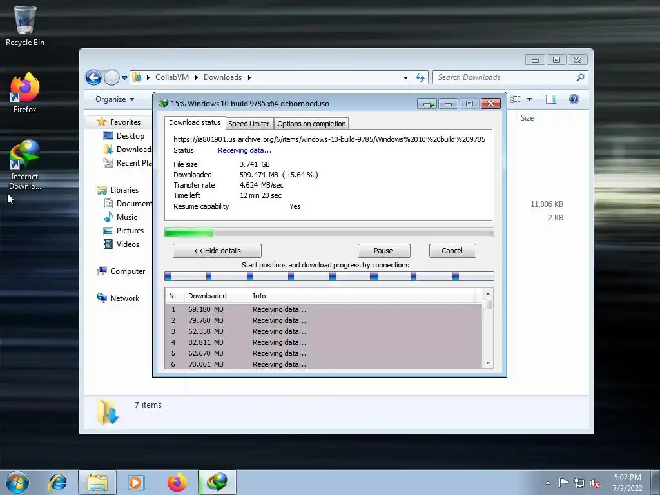Open Windows Media Player from the taskbar
This screenshot has height=495, width=660.
pos(136,482)
